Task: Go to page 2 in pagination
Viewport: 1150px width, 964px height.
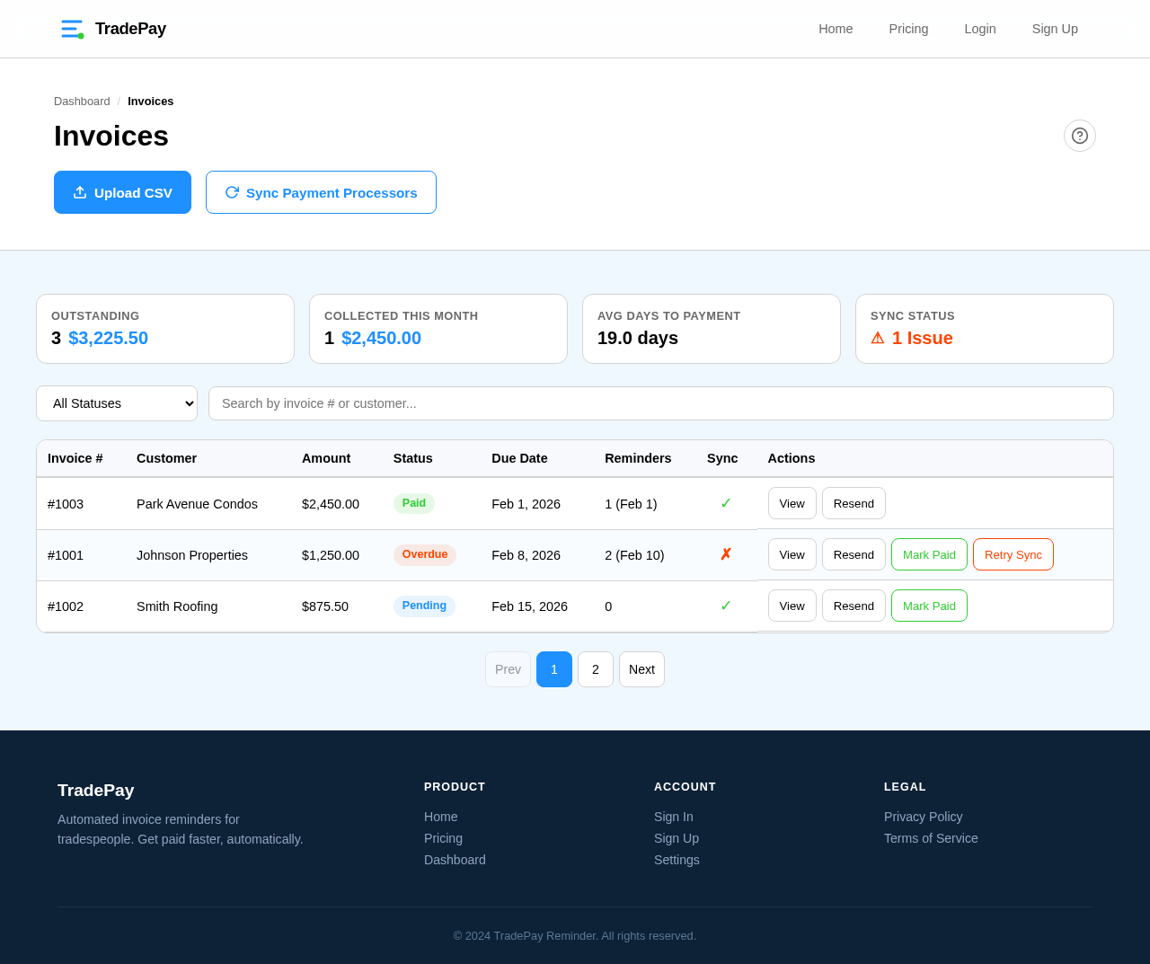Action: [596, 669]
